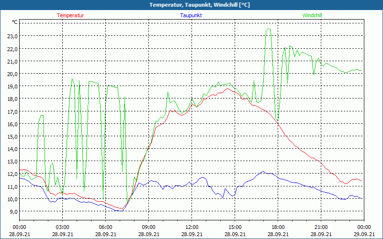Image resolution: width=383 pixels, height=239 pixels.
Task: Click the '28.09.21' date under 12:00
Action: pos(192,234)
